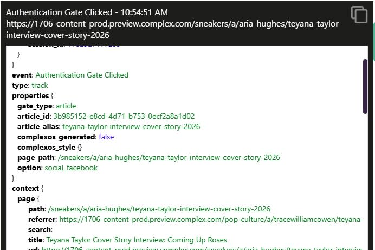
Task: Copy event payload using the copy icon
Action: (359, 15)
